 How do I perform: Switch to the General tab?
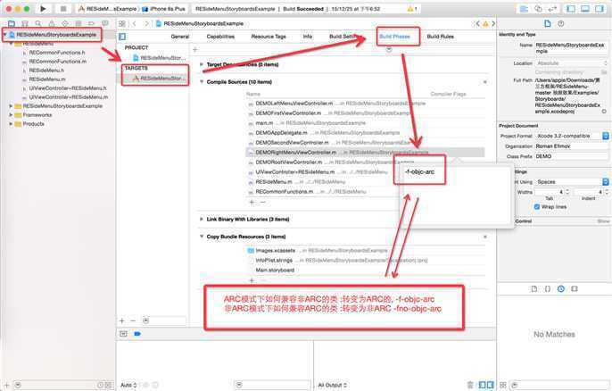pos(180,37)
